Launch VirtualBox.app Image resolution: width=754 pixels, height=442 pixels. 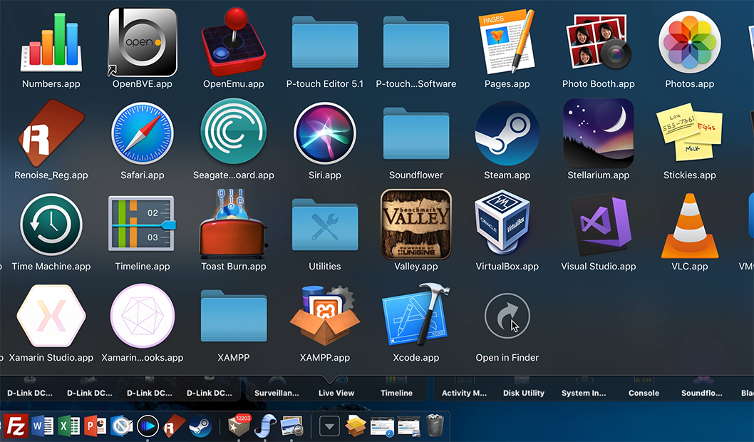point(507,224)
